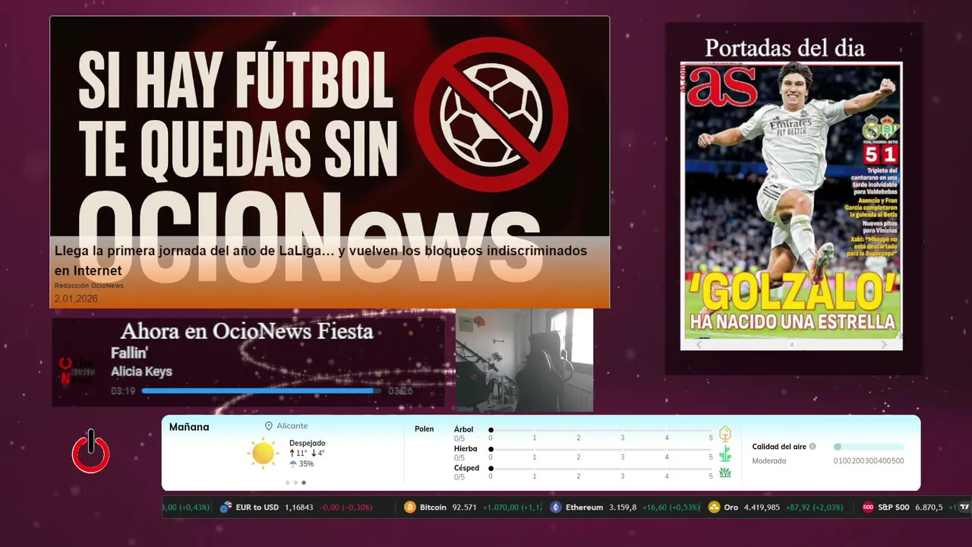Select the first weather carousel dot
Image resolution: width=972 pixels, height=547 pixels.
tap(287, 482)
